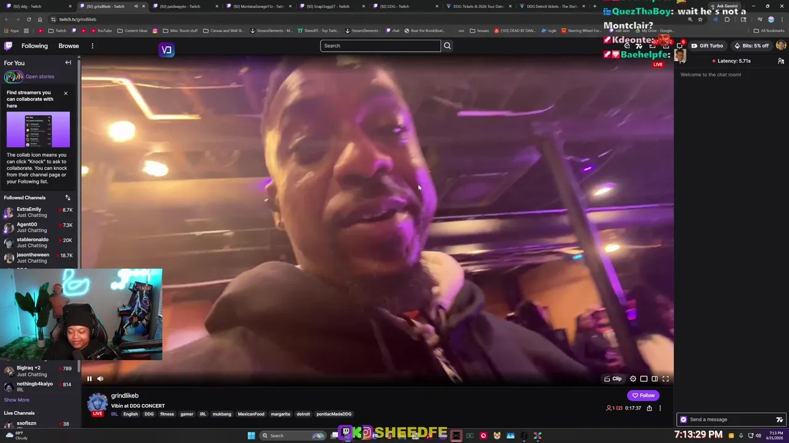This screenshot has width=789, height=443.
Task: Open Agent00's channel
Action: tap(38, 227)
